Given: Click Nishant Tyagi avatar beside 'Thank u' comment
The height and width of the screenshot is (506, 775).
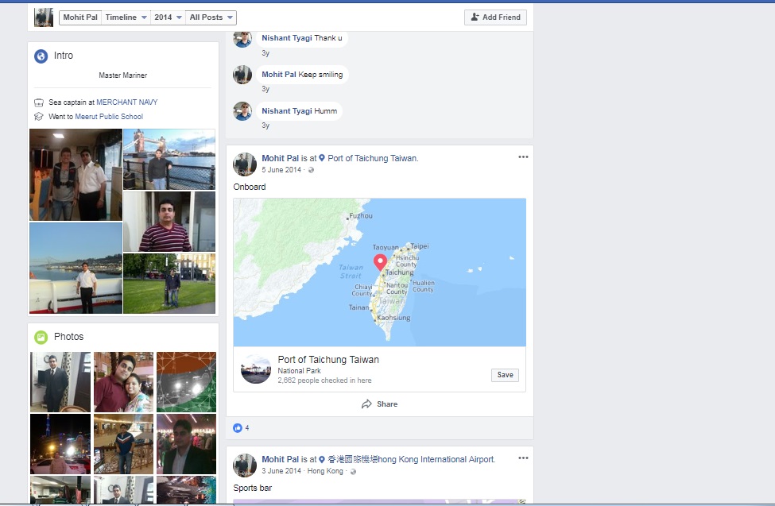Looking at the screenshot, I should point(242,39).
